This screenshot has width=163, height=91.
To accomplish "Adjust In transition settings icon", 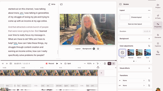I will click(x=149, y=80).
